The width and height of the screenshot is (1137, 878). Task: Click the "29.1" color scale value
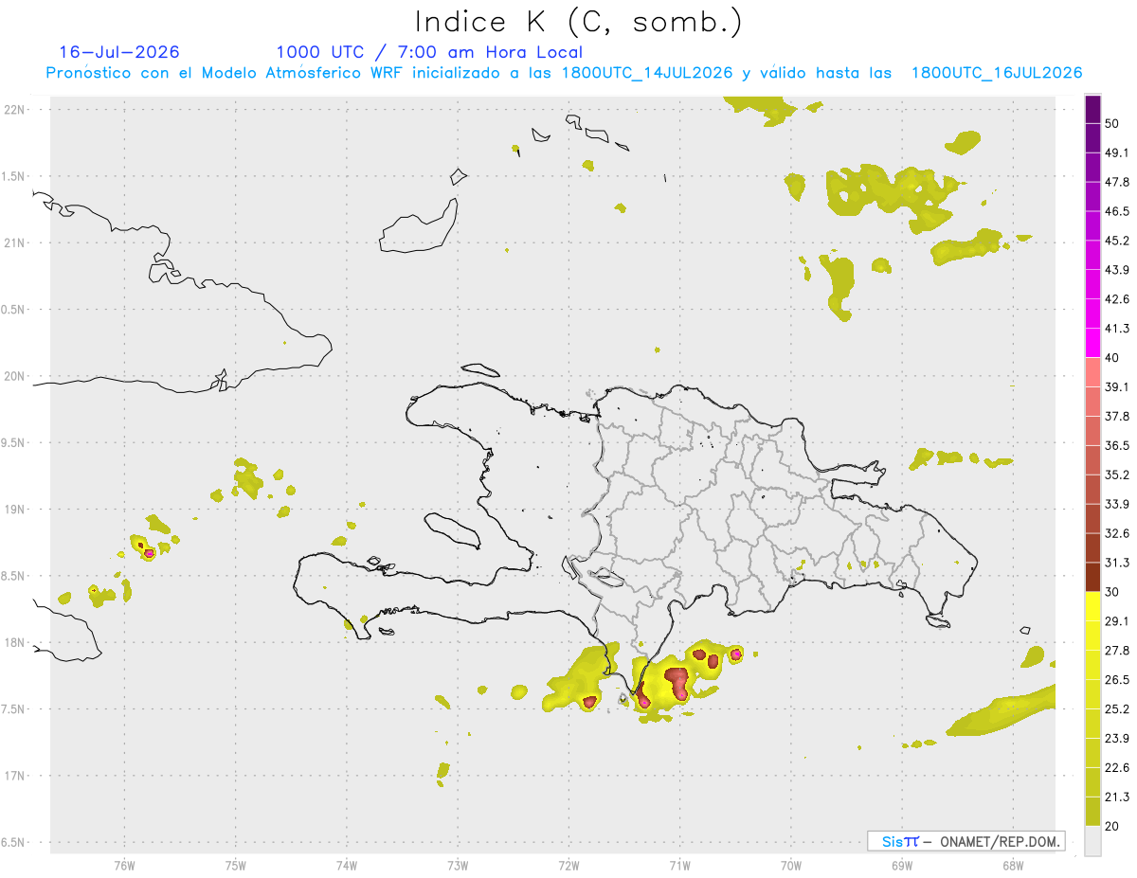pos(1117,621)
